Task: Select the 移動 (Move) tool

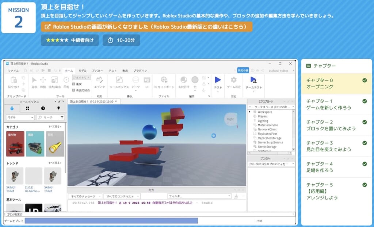Action: [x=43, y=82]
